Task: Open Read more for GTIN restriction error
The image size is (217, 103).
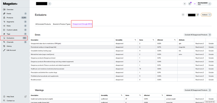Action: (x=200, y=43)
